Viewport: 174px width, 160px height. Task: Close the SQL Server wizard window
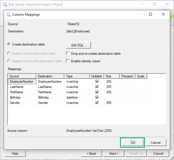167,4
